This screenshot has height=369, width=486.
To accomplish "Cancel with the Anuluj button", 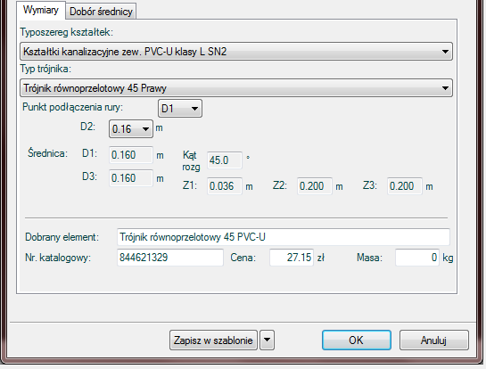I will [x=434, y=340].
